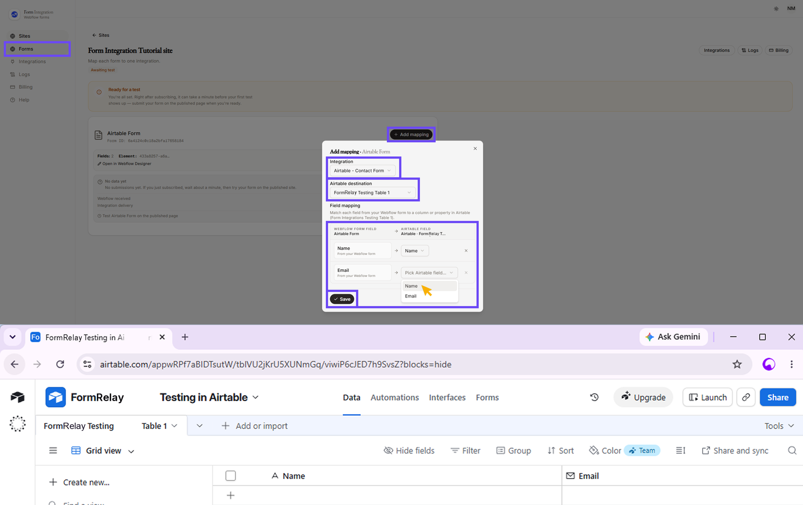Click the Form Integration logo icon
Image resolution: width=803 pixels, height=505 pixels.
pos(15,15)
